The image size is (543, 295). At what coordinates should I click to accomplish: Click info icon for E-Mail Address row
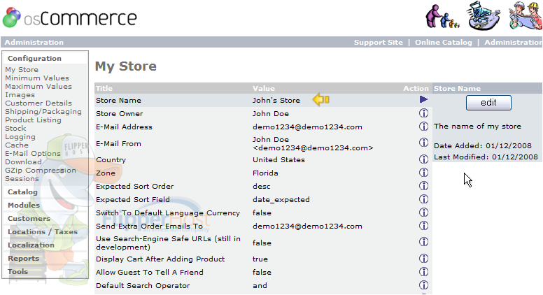point(423,127)
